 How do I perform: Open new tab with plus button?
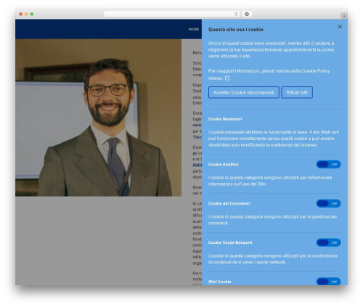coord(344,16)
